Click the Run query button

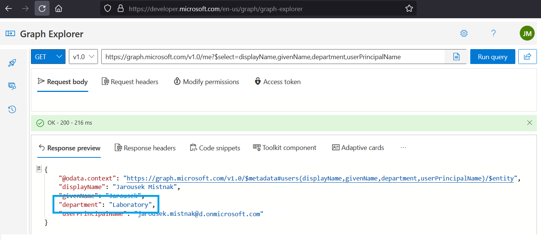point(492,57)
